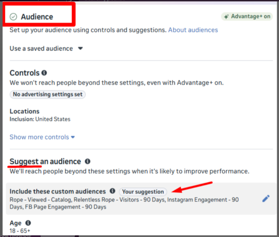This screenshot has width=279, height=237.
Task: Click the info icon next to Controls
Action: 44,73
